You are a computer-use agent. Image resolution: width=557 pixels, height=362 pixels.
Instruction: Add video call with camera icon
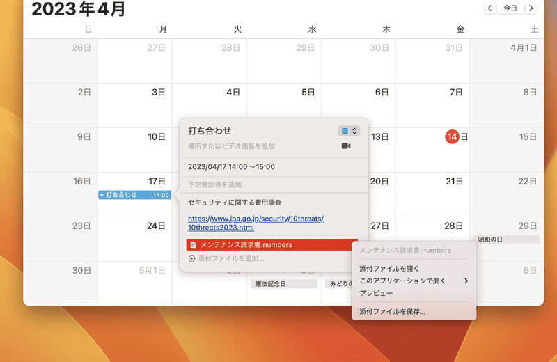point(346,146)
